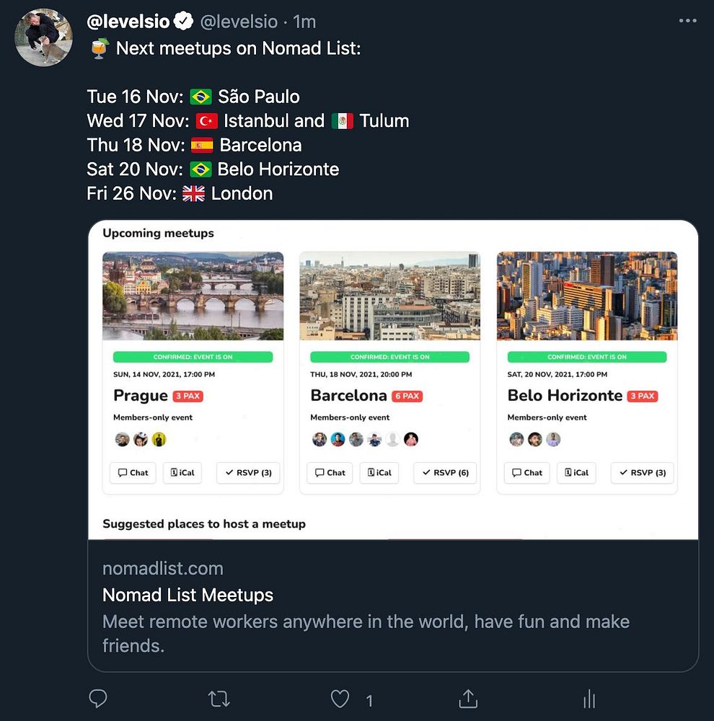View tweet analytics bar chart icon

tap(589, 699)
